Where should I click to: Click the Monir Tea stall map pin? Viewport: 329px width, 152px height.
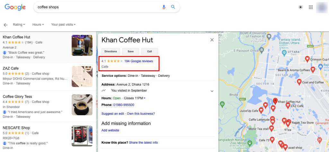click(271, 128)
